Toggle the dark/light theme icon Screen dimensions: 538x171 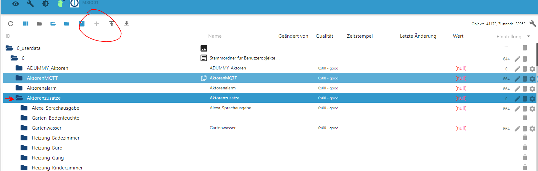46,4
